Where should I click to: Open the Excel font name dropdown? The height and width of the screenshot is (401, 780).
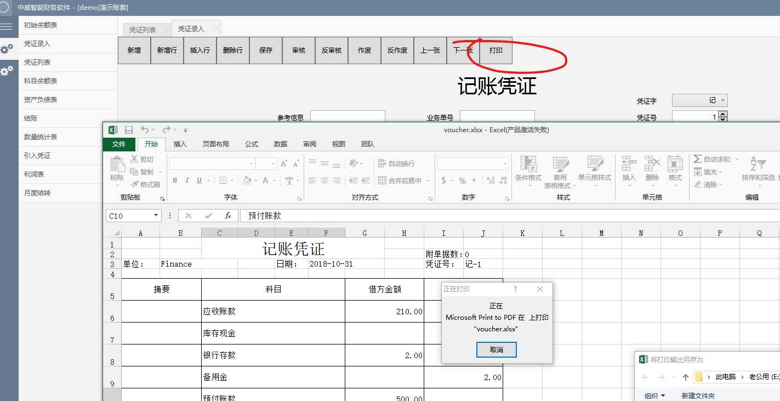coord(252,163)
